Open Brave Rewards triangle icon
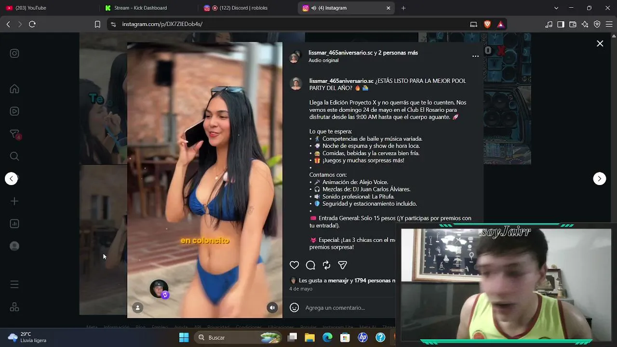 tap(501, 24)
